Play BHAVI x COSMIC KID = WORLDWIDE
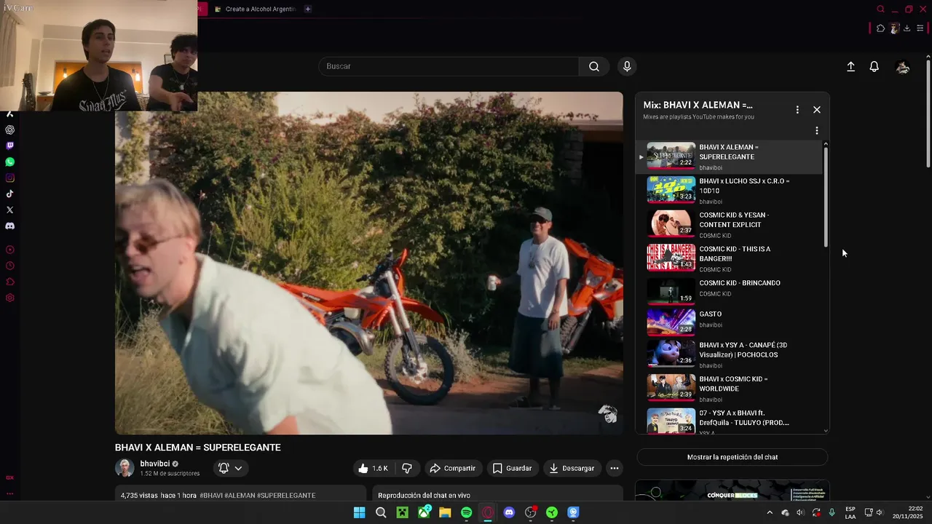This screenshot has width=932, height=524. coord(730,389)
